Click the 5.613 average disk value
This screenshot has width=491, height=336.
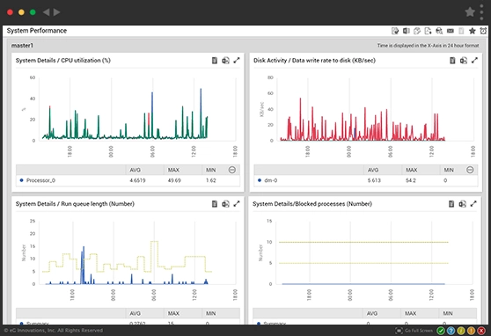[x=374, y=180]
